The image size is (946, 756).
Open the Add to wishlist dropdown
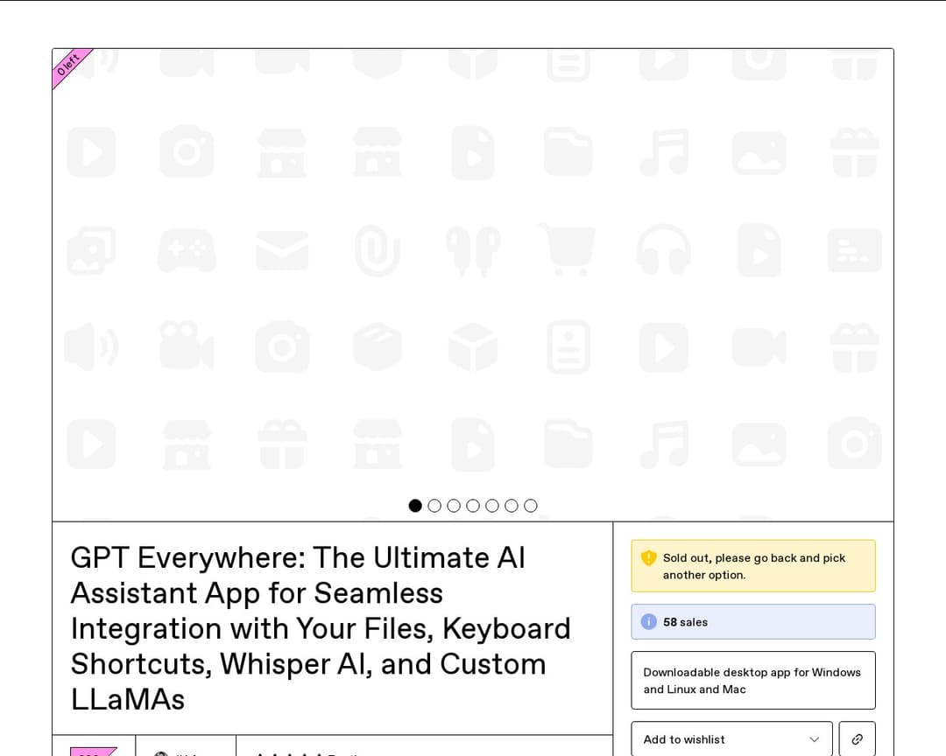click(731, 739)
